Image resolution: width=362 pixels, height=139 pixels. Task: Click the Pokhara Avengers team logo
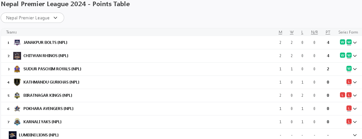[x=17, y=109]
